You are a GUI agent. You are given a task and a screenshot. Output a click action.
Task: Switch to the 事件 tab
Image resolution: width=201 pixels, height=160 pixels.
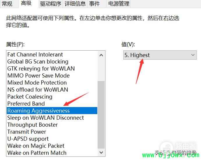[94, 4]
